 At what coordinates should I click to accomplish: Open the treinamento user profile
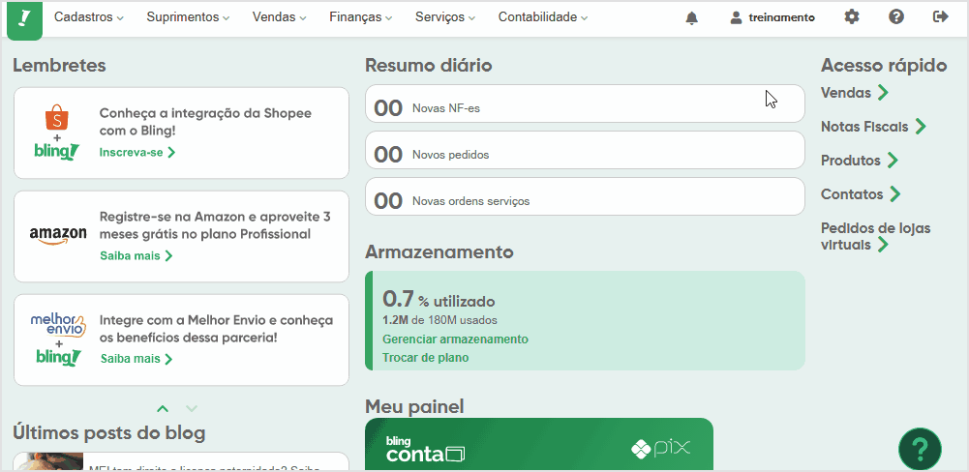[x=772, y=18]
